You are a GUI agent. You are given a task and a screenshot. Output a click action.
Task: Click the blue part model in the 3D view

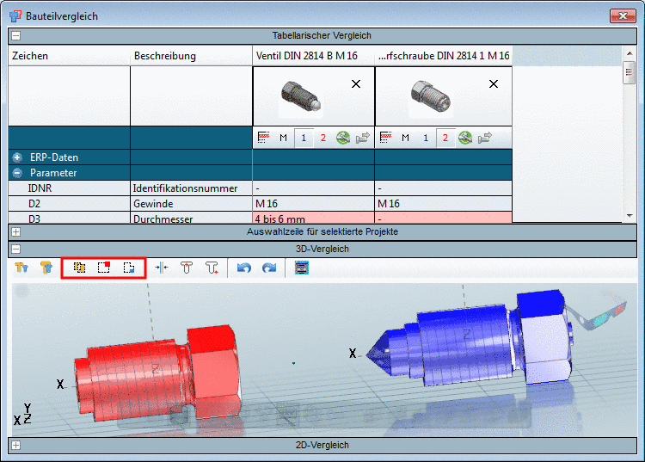(x=469, y=338)
